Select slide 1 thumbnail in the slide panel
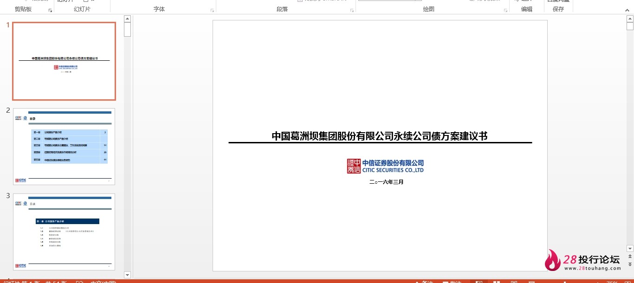This screenshot has height=283, width=634. (64, 61)
